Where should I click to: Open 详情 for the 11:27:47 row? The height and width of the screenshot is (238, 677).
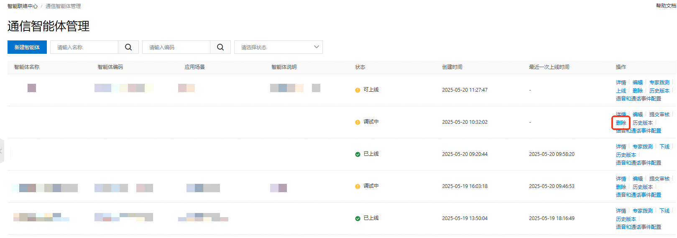[x=621, y=83]
